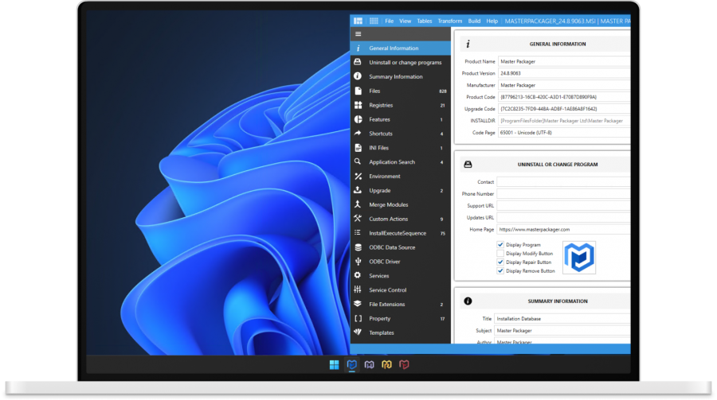Check the Display Modify Button checkbox
This screenshot has height=400, width=717.
point(500,254)
